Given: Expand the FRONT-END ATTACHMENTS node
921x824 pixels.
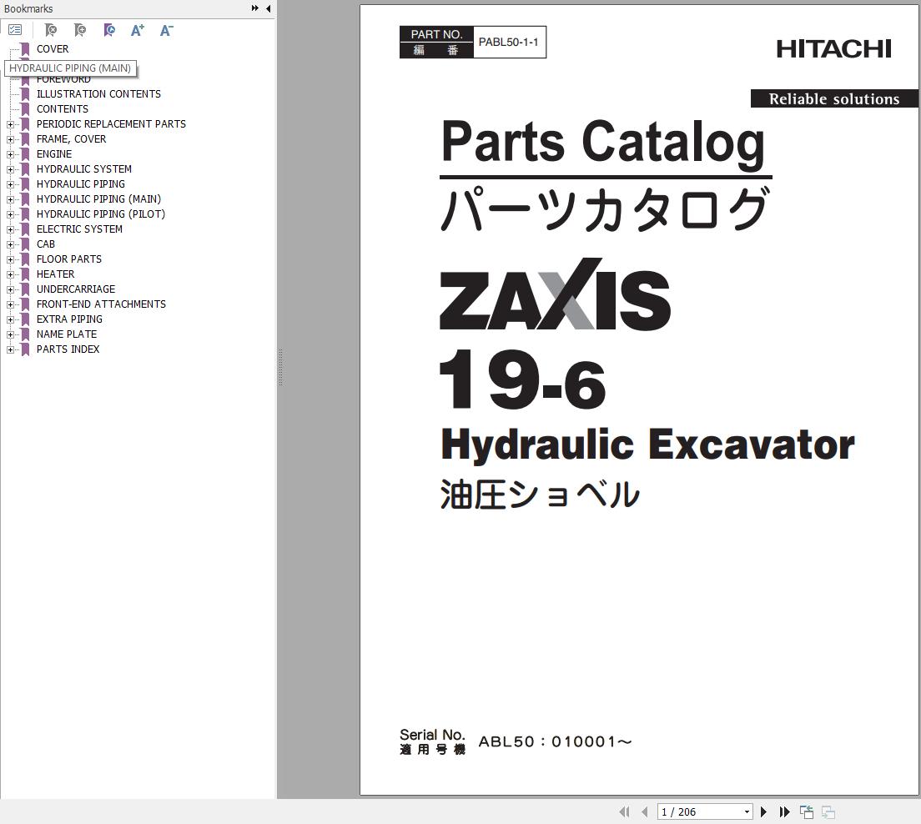Looking at the screenshot, I should [x=10, y=304].
